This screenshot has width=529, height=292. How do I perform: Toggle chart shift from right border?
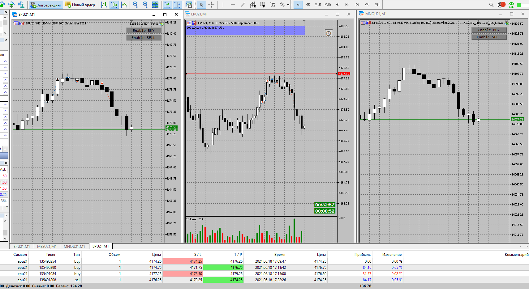click(178, 5)
